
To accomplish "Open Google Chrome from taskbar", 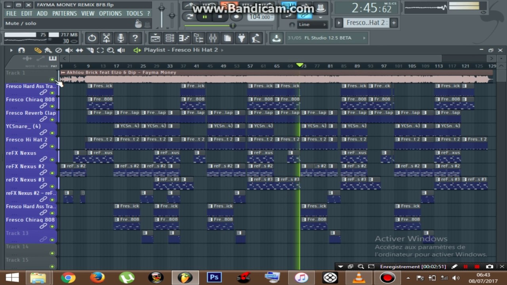I will click(68, 277).
